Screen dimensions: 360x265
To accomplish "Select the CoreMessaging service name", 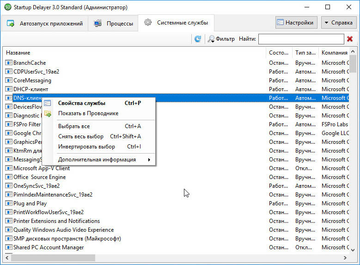I will coord(32,80).
